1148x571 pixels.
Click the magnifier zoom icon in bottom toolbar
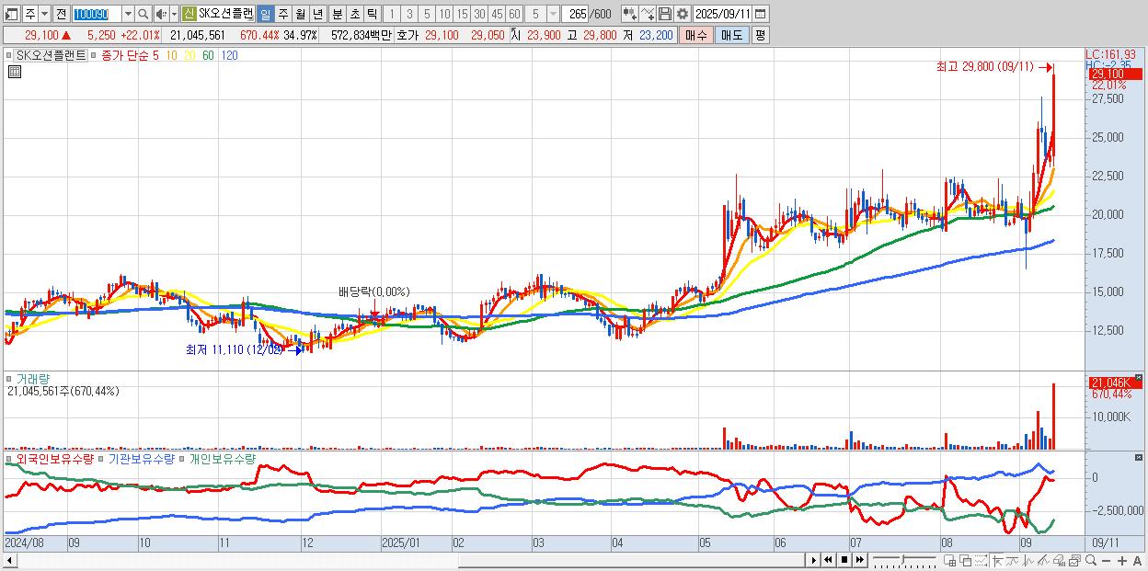tap(1091, 560)
